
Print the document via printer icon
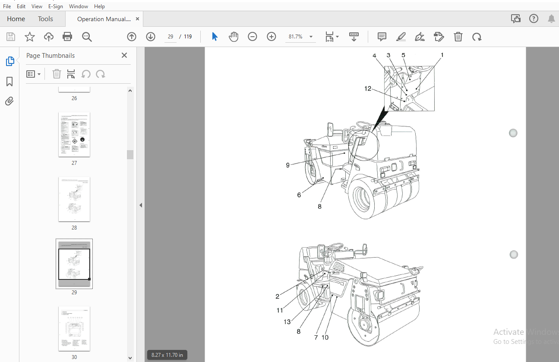pos(67,37)
